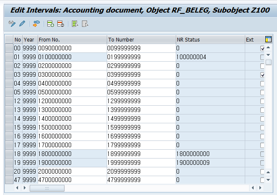Click To Number field 0599999999
This screenshot has width=277, height=195.
tap(141, 92)
